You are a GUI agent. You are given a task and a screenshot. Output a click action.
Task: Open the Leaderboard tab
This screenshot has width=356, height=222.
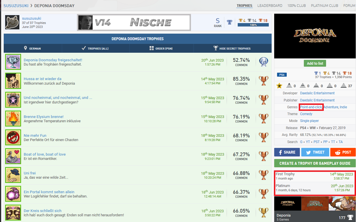click(270, 5)
